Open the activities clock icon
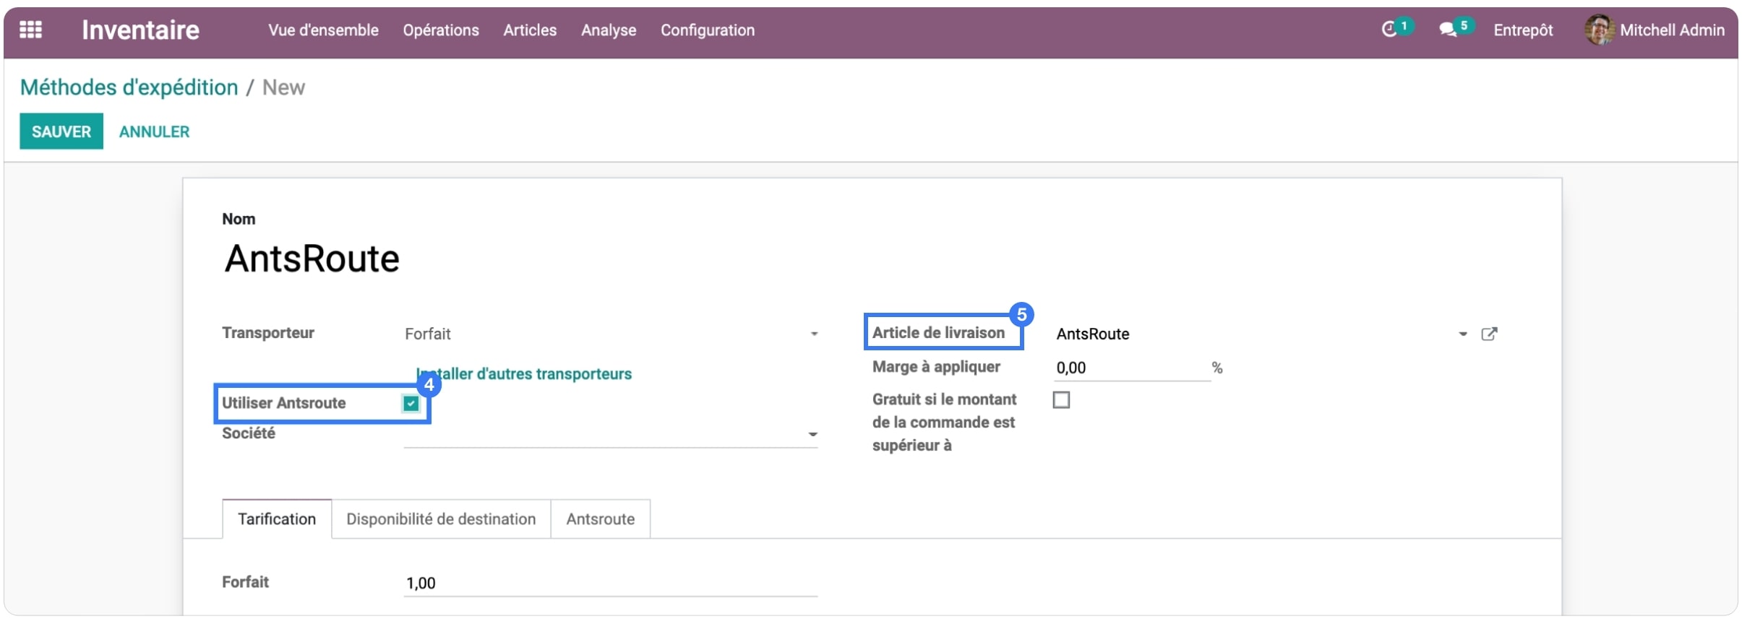Screen dimensions: 1742x619 coord(1389,30)
